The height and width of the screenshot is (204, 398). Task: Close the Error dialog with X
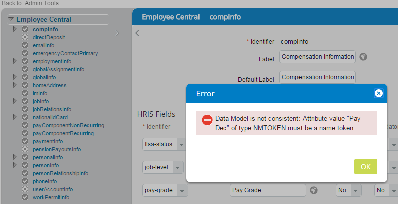(x=379, y=93)
